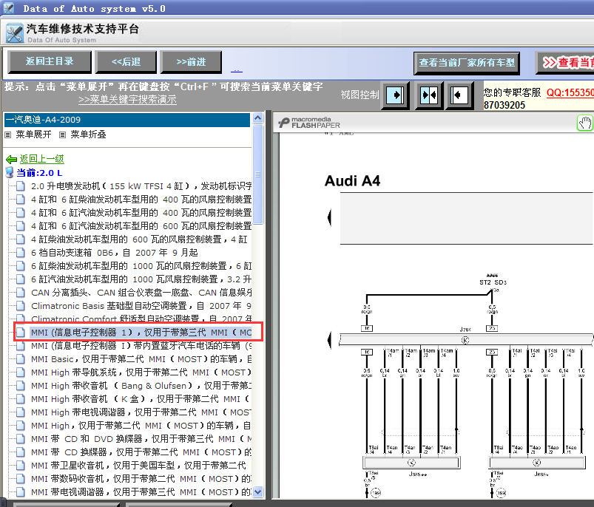Open 6 缸柴油发动机 1000 瓦 fan control entry

[141, 266]
